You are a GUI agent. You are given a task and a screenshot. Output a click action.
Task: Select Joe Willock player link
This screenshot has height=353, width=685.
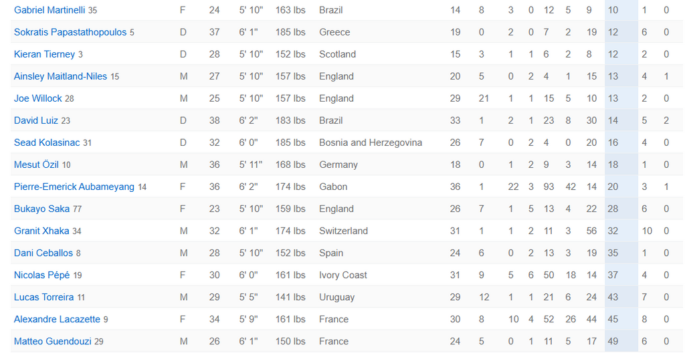(x=38, y=98)
